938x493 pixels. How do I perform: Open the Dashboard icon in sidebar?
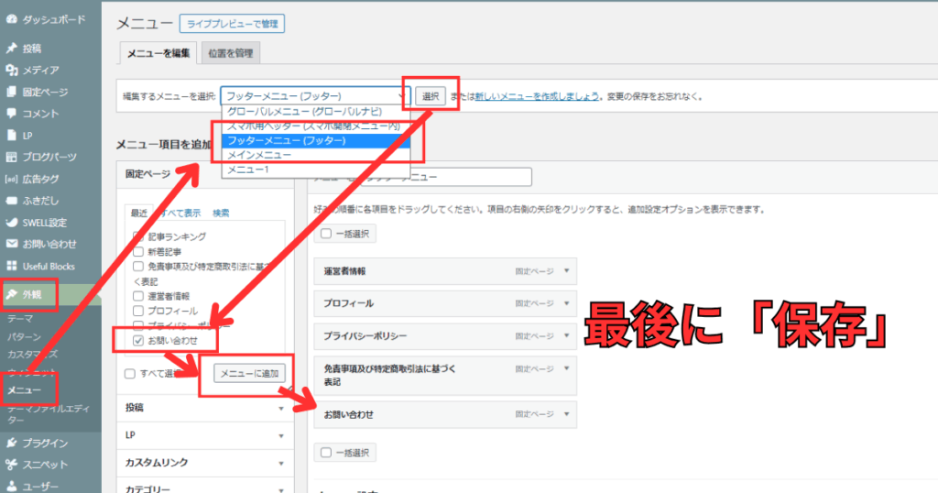pos(11,19)
